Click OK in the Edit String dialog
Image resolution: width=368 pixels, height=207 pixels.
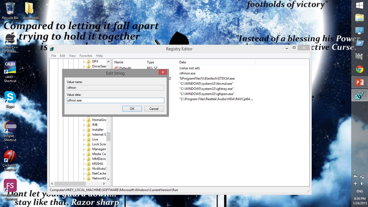(132, 109)
